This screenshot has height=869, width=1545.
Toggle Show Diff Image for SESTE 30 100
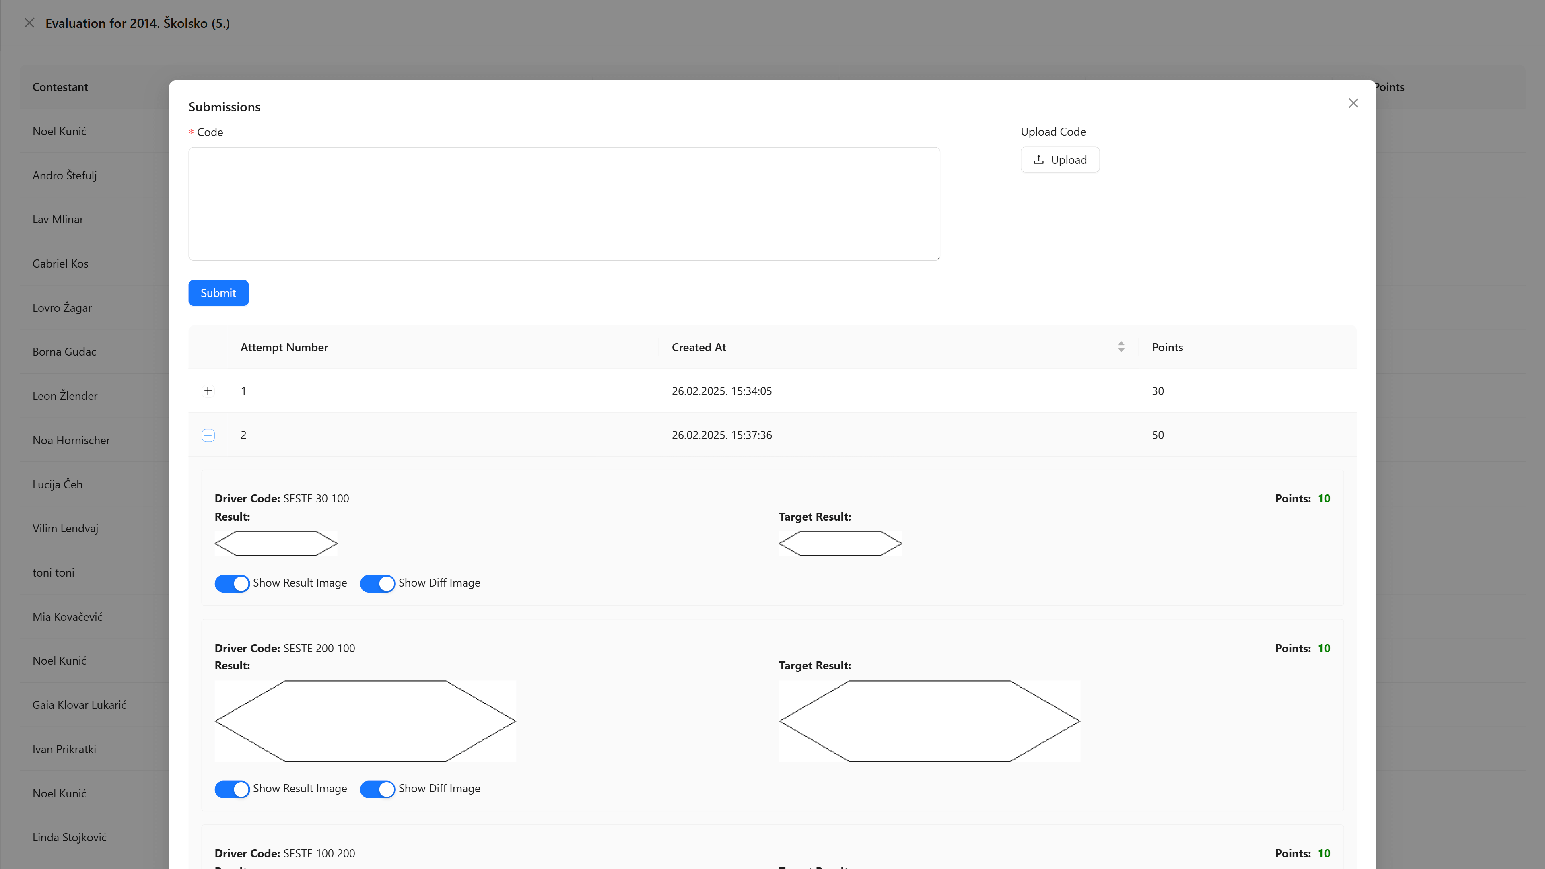pyautogui.click(x=377, y=583)
